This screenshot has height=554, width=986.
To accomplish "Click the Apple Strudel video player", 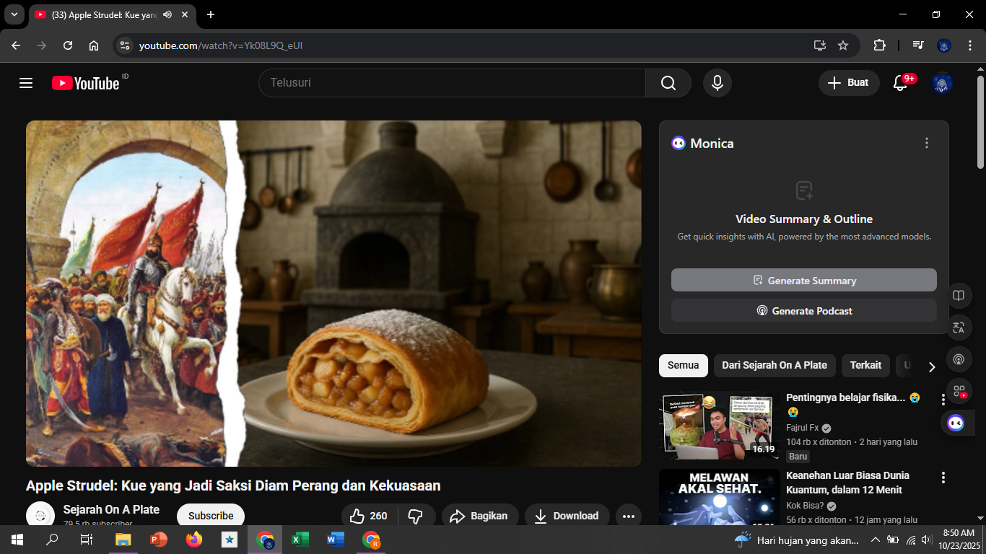I will click(333, 294).
